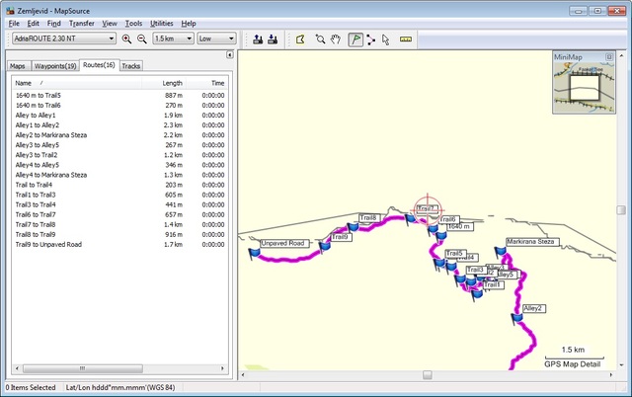Image resolution: width=632 pixels, height=397 pixels.
Task: Select the Distance/Bearing ruler tool
Action: click(x=406, y=40)
